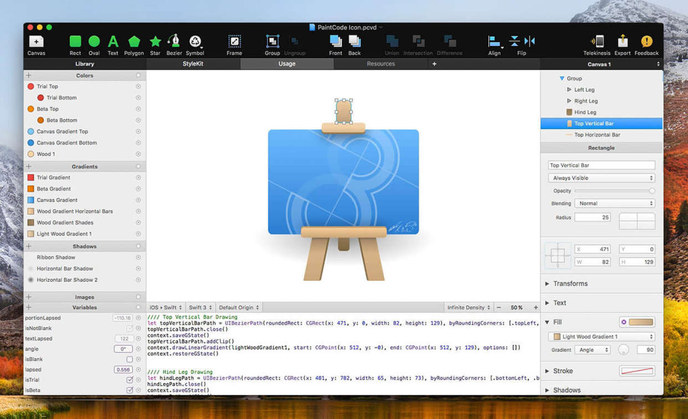Screen dimensions: 688x419
Task: Toggle the isBlank variable checkbox
Action: click(129, 359)
